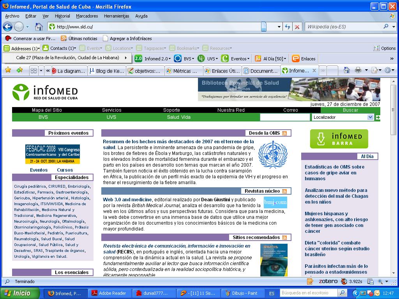The image size is (399, 299).
Task: Open the Marcadores menu
Action: pos(87,16)
